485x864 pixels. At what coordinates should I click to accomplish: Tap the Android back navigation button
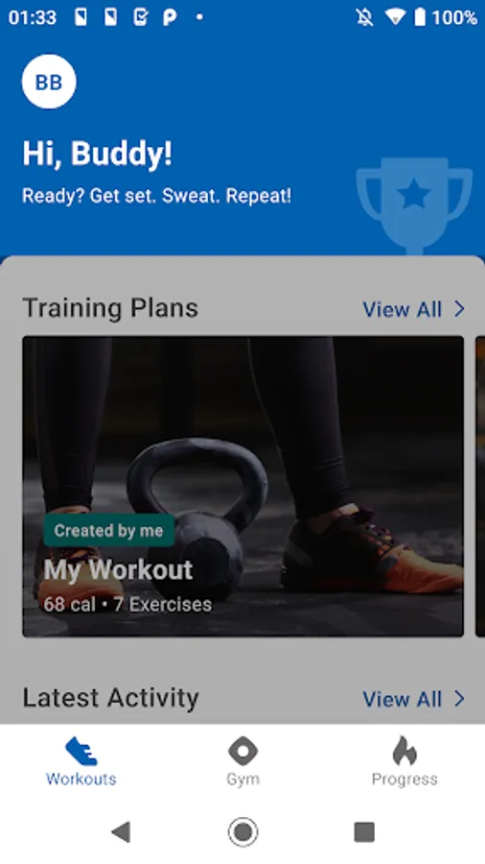[x=121, y=831]
